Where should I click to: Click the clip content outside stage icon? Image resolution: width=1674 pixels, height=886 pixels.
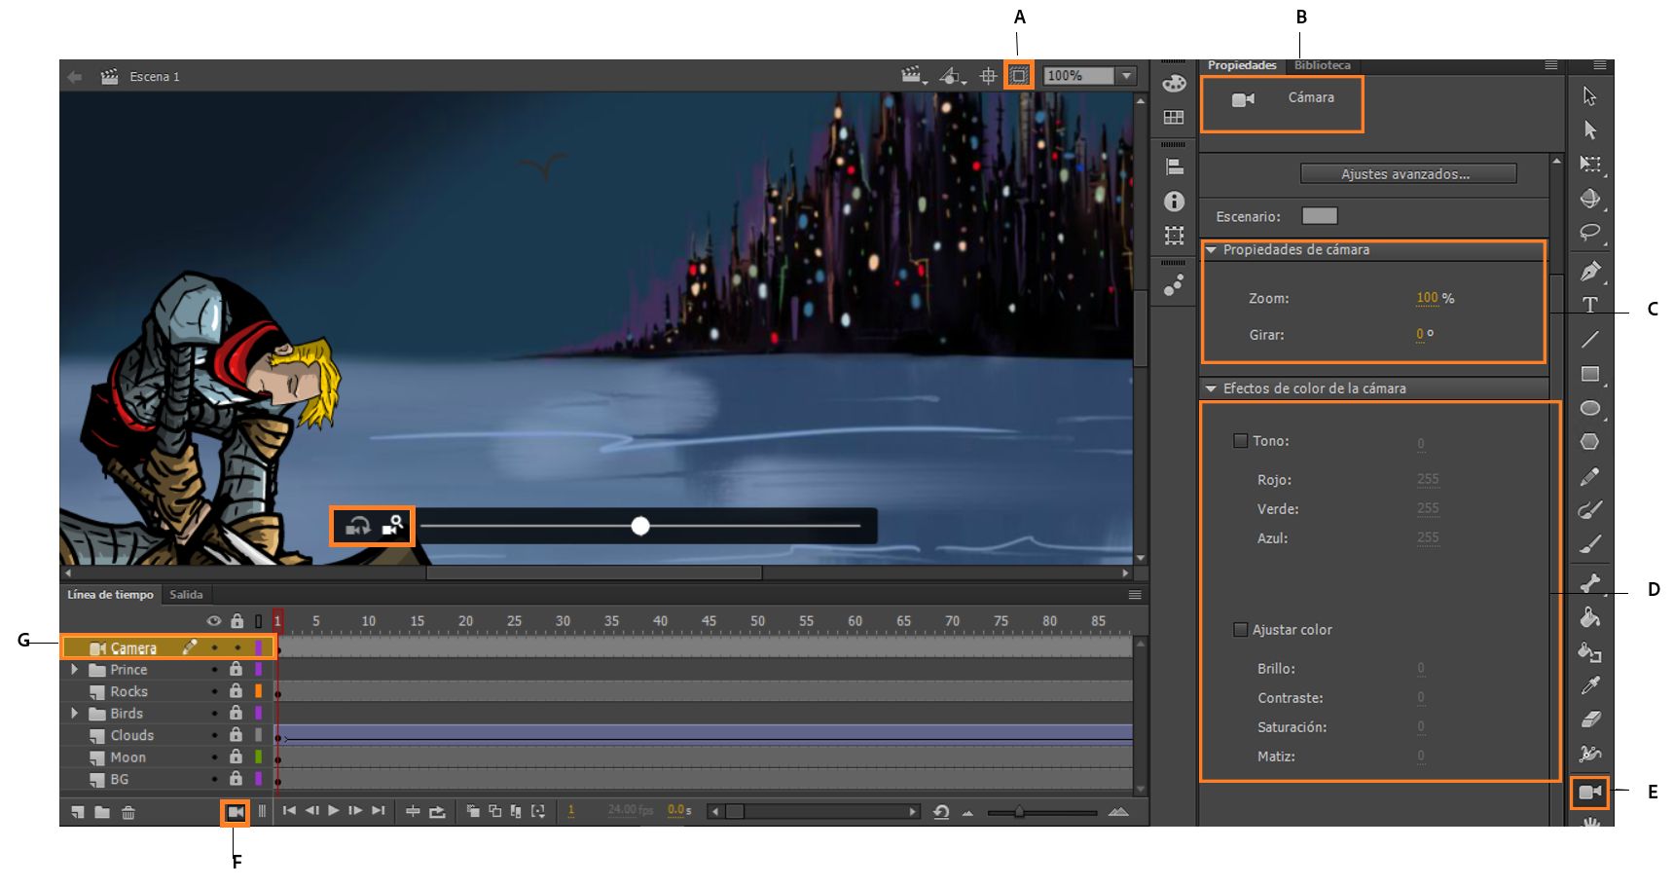click(x=1018, y=76)
